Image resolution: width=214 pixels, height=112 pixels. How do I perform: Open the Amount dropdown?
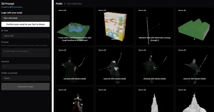point(25,67)
